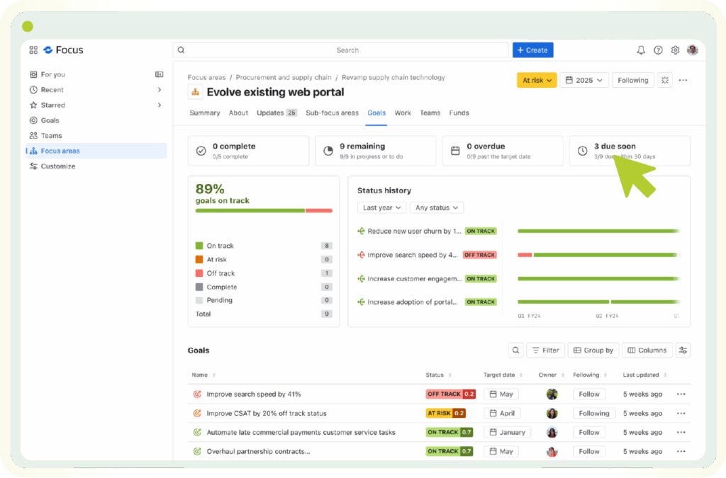Expand the Recent sidebar chevron
Screen dimensions: 726x478
(160, 90)
